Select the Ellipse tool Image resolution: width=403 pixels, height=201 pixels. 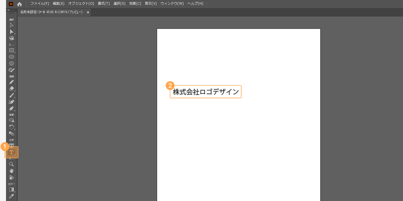12,57
